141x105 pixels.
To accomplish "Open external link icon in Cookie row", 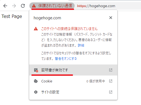I will [111, 81].
